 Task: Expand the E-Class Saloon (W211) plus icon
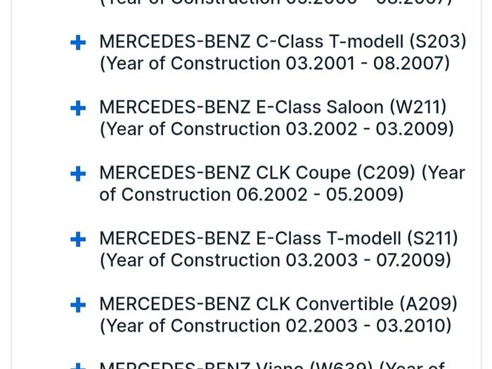coord(78,108)
